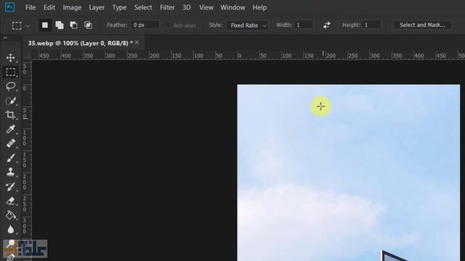Select the Lasso tool
This screenshot has height=261, width=465.
click(11, 86)
